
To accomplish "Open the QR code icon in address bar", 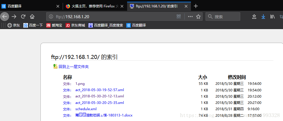I will (179, 17).
